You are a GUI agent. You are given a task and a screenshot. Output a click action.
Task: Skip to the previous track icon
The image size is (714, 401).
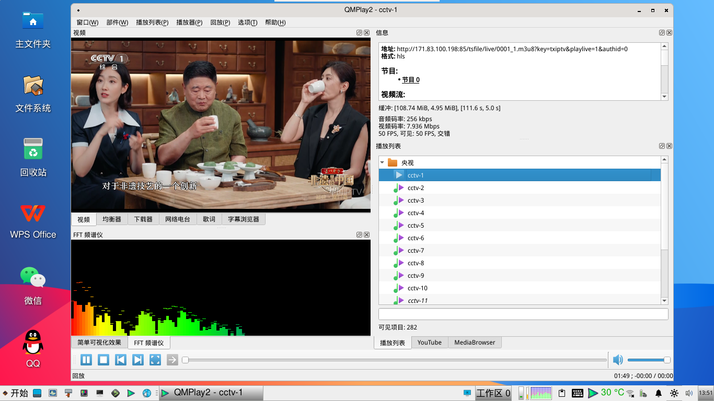120,360
